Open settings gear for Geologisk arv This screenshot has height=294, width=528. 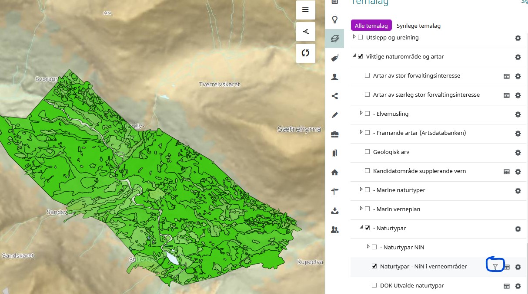point(518,153)
